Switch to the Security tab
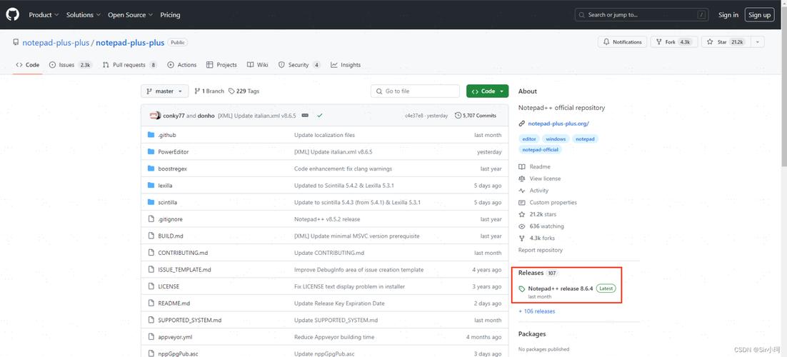This screenshot has height=357, width=787. (300, 65)
